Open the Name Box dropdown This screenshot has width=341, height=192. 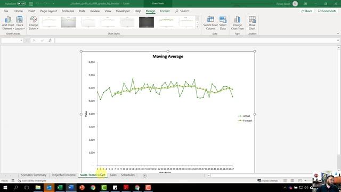click(21, 41)
